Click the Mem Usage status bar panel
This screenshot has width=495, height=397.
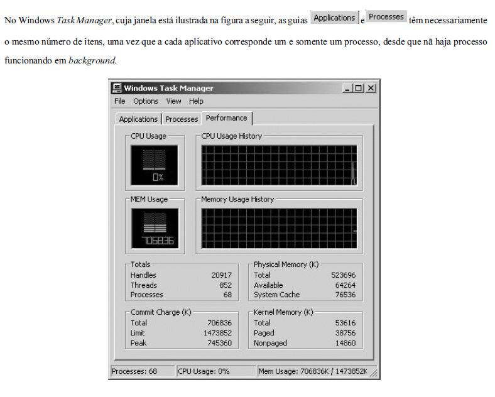coord(312,371)
